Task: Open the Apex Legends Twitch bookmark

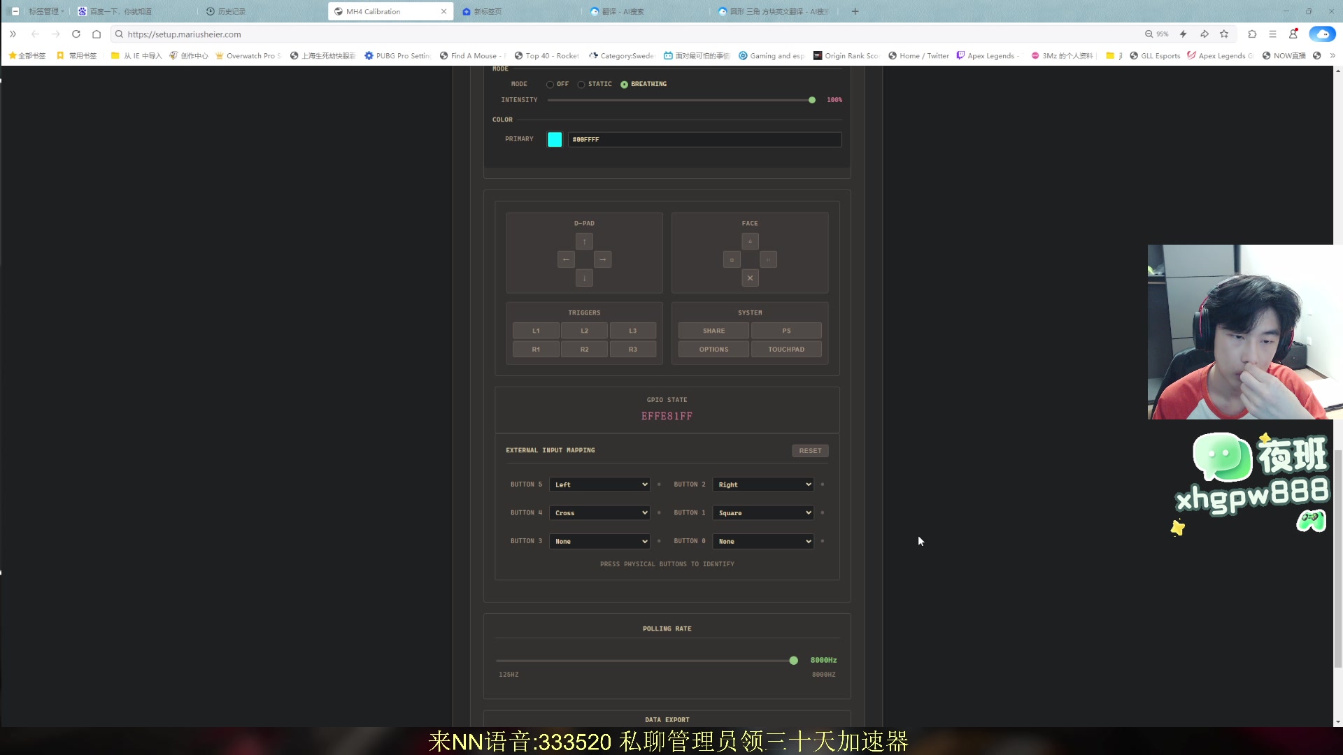Action: (x=989, y=55)
